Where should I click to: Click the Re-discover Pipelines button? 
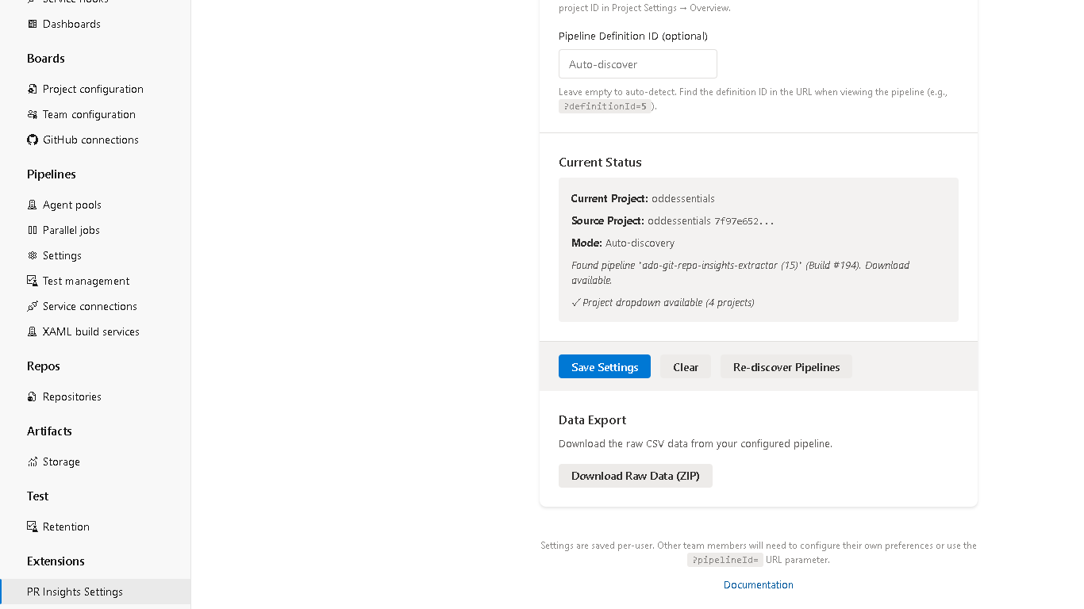click(786, 366)
